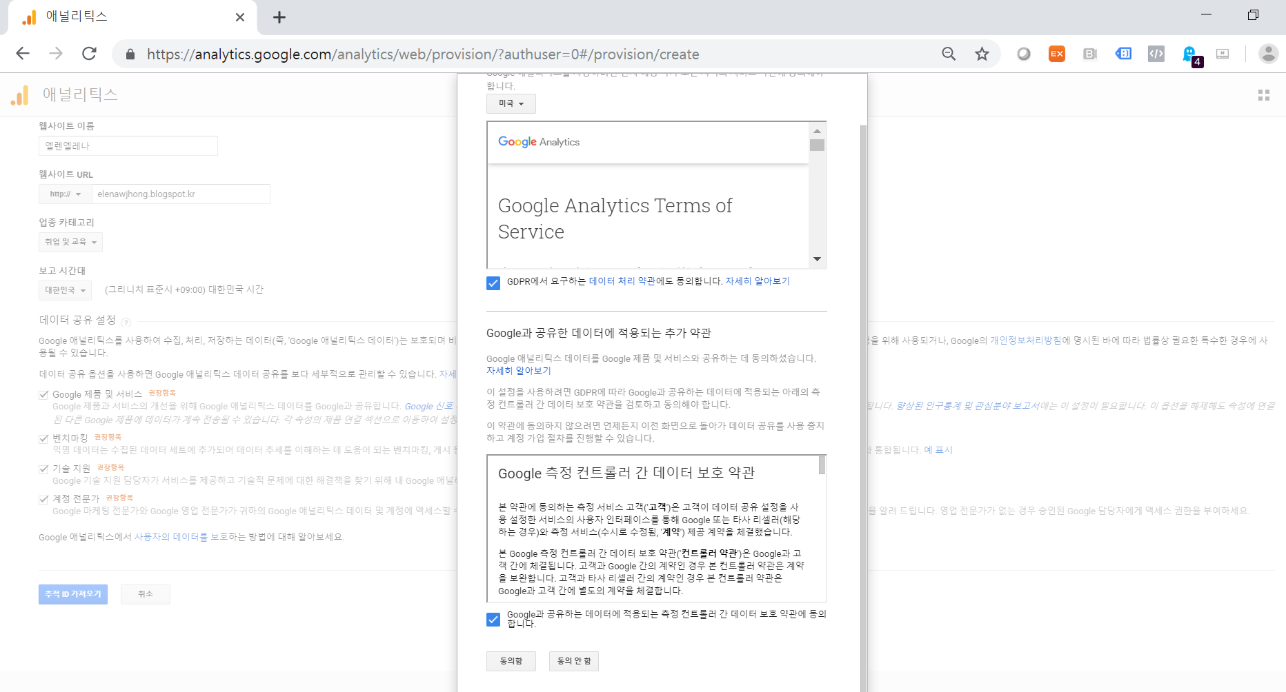Viewport: 1286px width, 692px height.
Task: Click the '데이터 공유 설정' section title
Action: tap(77, 320)
